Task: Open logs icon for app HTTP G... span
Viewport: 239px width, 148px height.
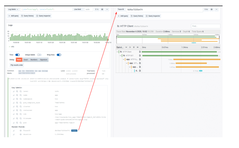Action: tap(140, 59)
